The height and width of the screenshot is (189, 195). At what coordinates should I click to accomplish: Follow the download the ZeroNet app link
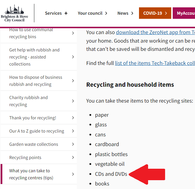point(155,32)
